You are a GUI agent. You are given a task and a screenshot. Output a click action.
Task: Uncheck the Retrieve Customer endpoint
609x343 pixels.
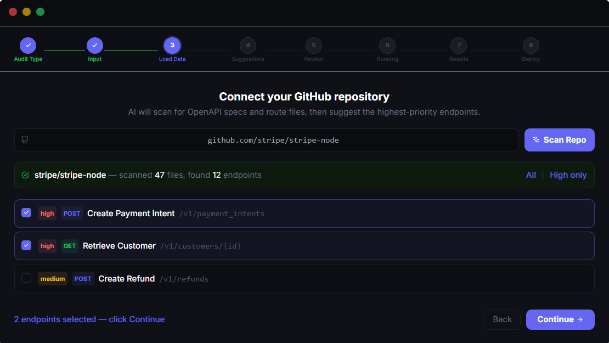(26, 245)
